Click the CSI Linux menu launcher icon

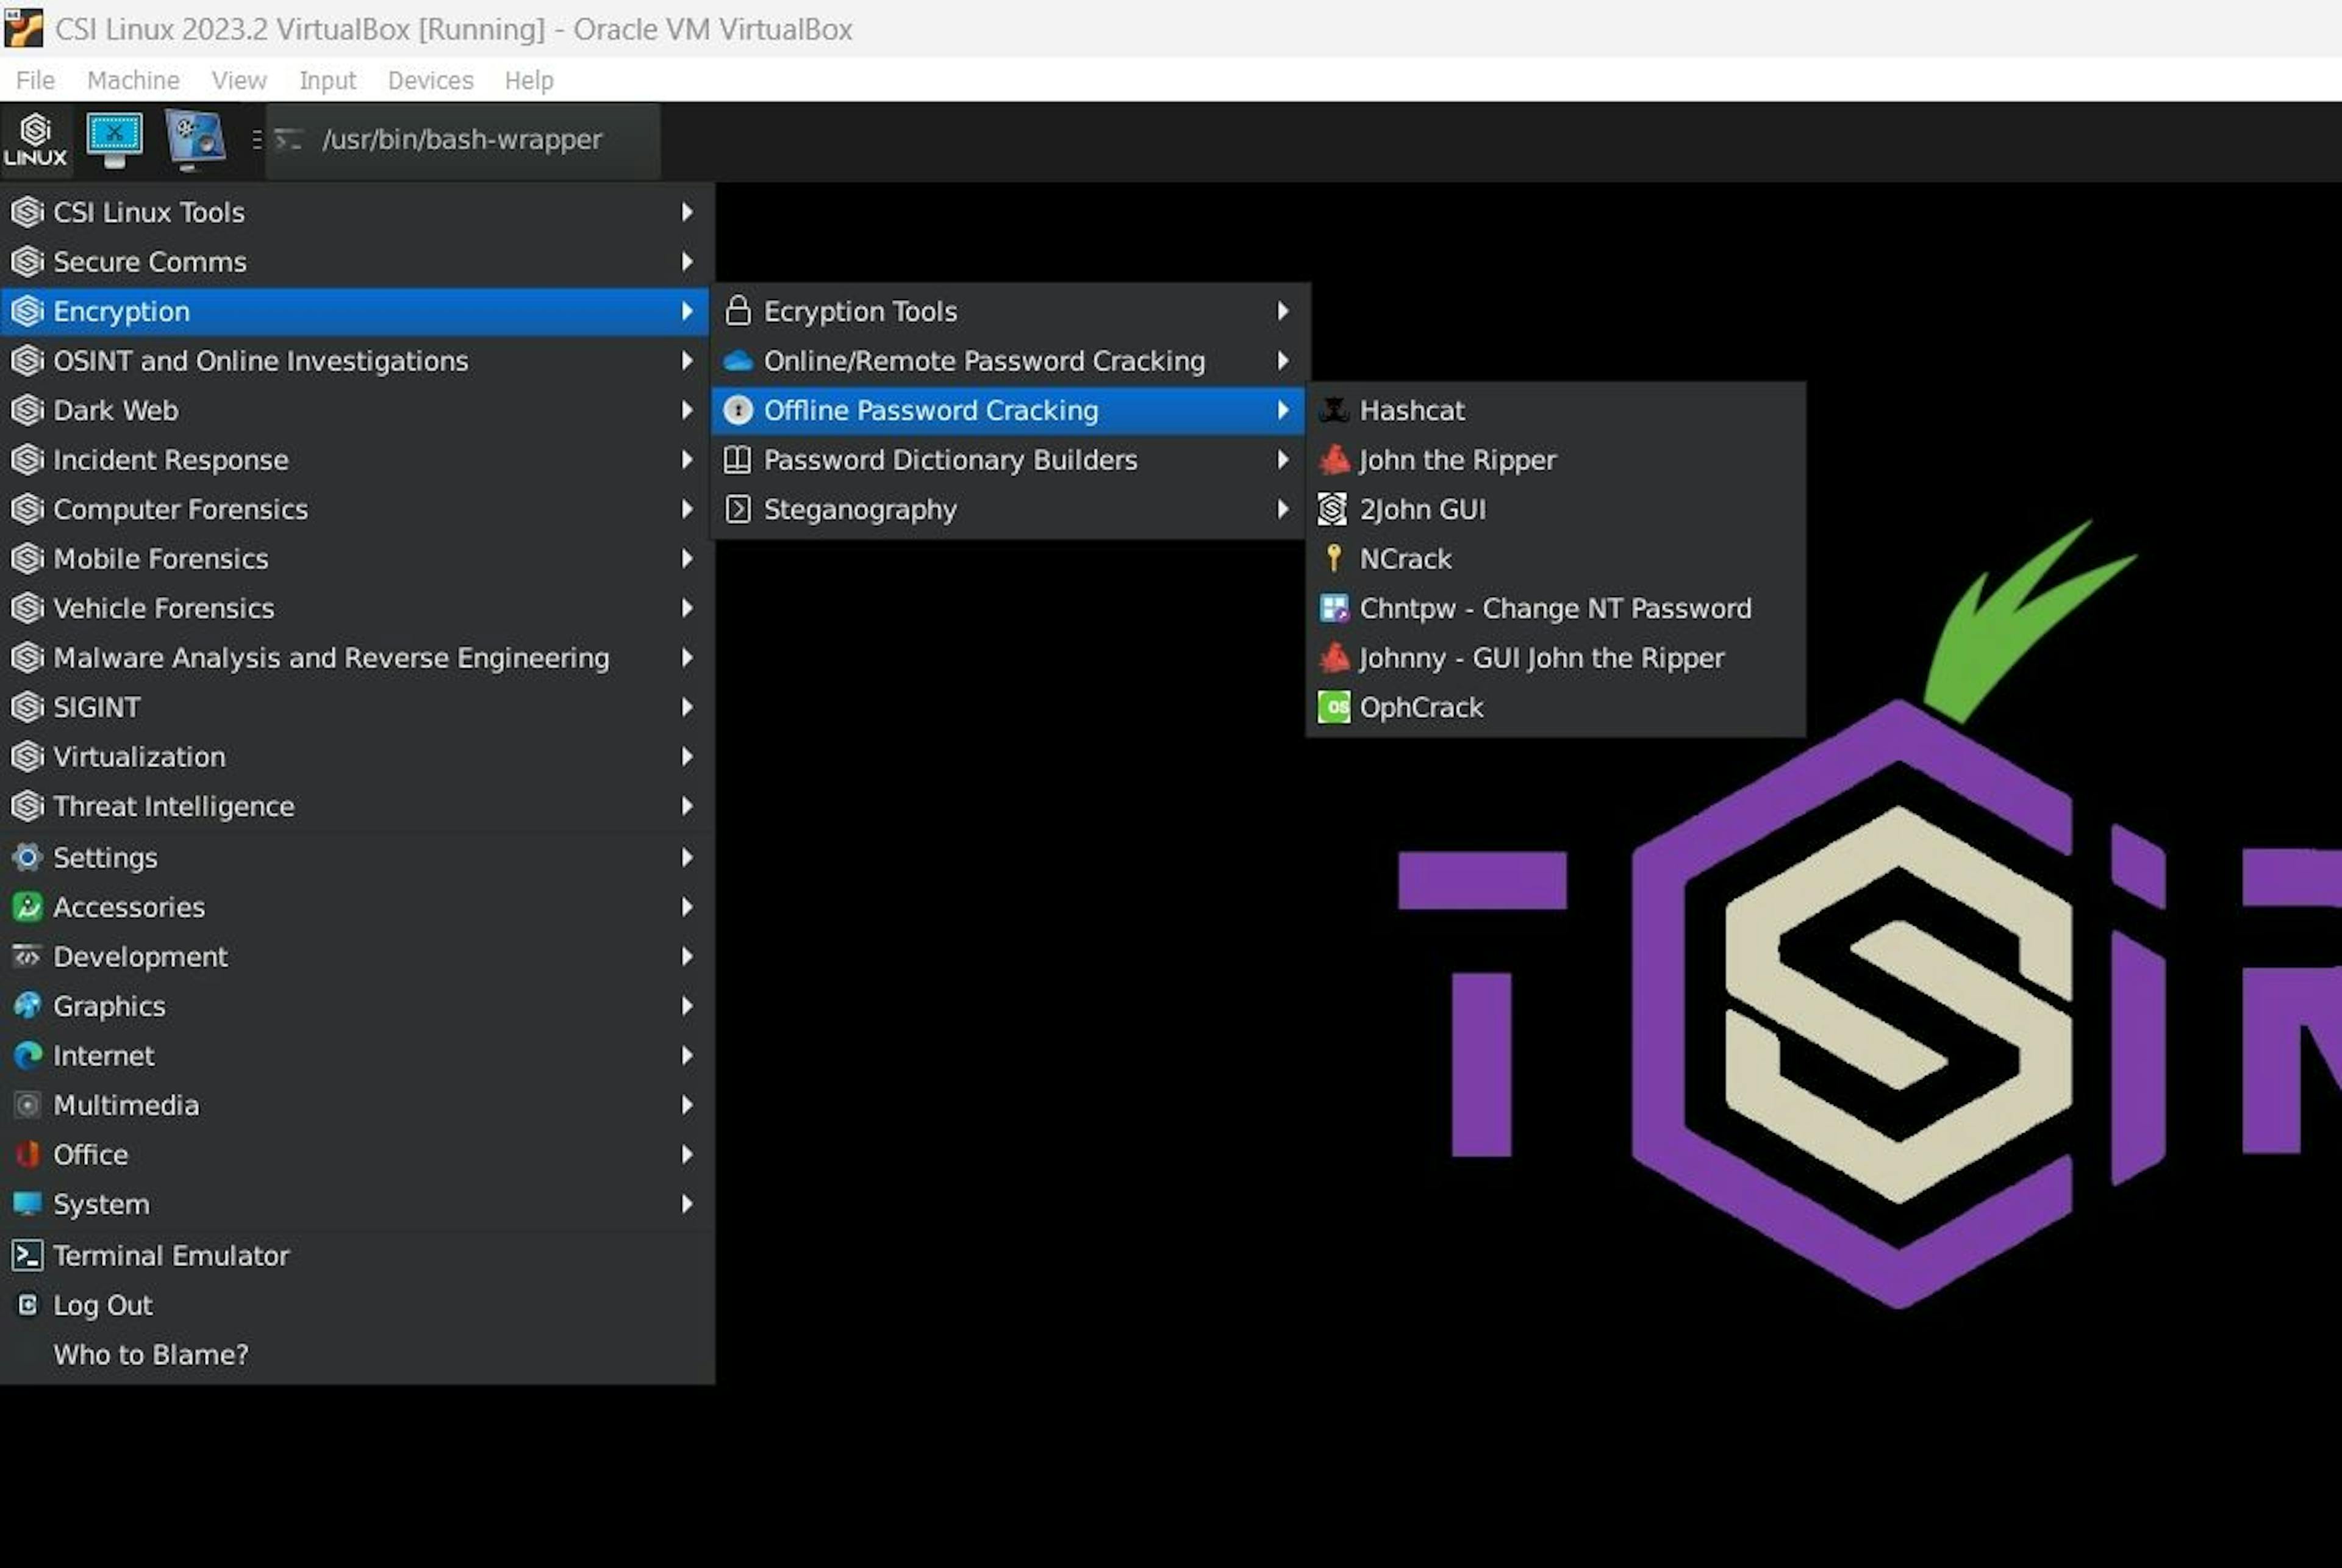pos(35,140)
